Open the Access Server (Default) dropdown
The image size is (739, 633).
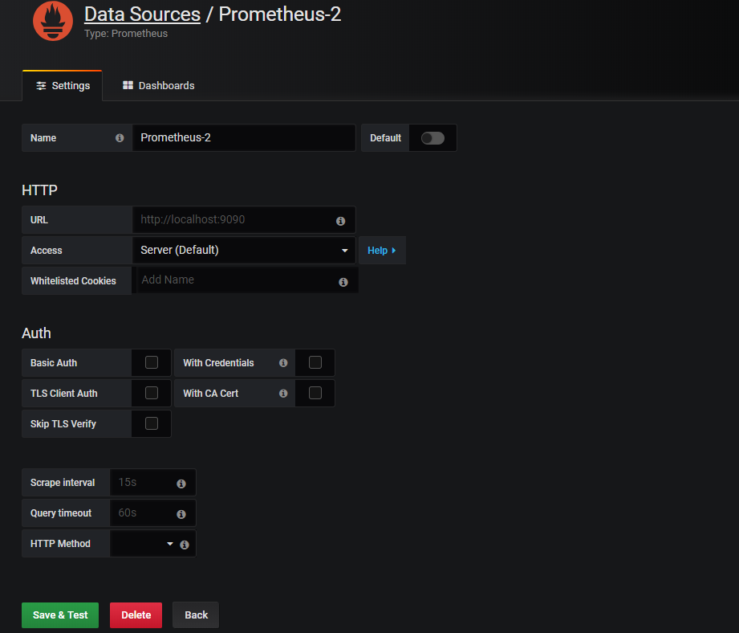click(244, 250)
